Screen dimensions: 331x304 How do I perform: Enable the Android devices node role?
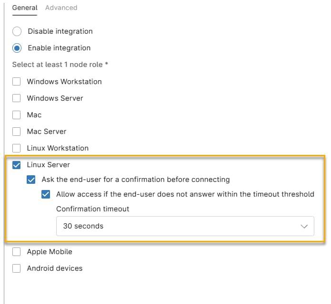pyautogui.click(x=17, y=268)
